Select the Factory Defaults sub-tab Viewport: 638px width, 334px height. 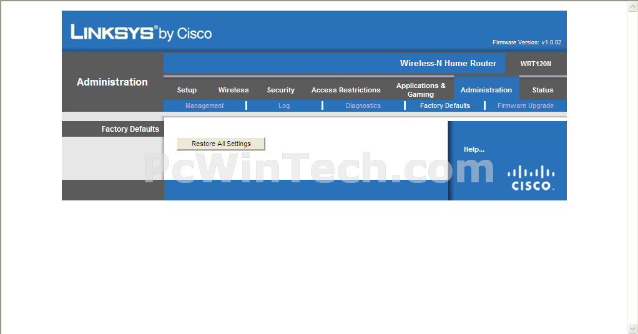444,106
